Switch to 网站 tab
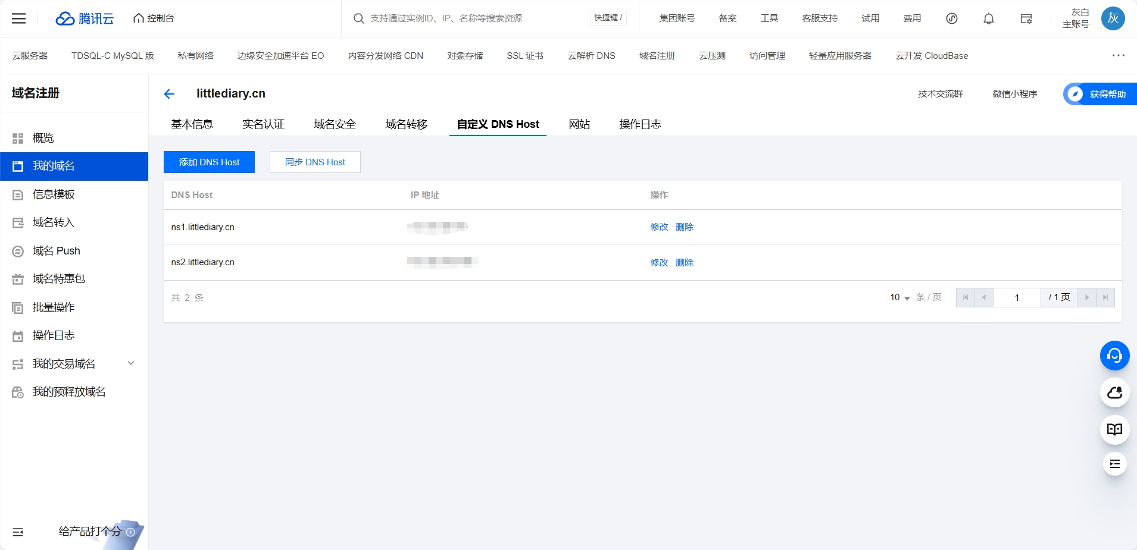1137x550 pixels. 579,124
